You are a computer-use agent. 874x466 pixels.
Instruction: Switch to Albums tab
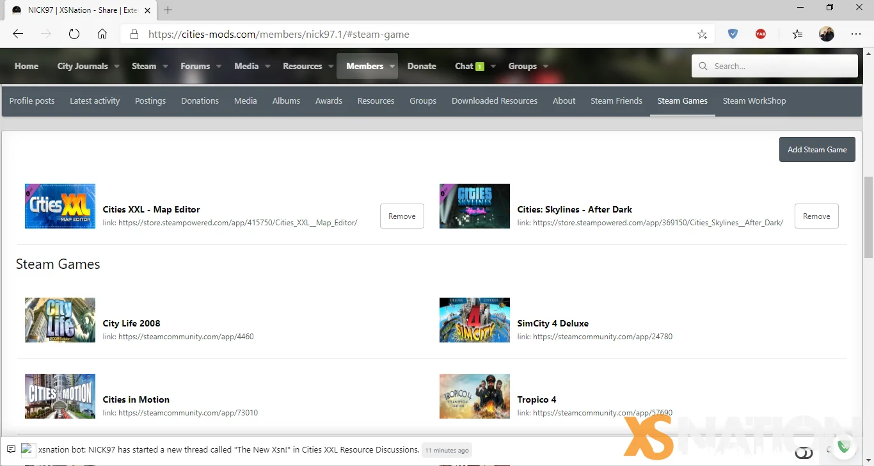click(x=286, y=100)
